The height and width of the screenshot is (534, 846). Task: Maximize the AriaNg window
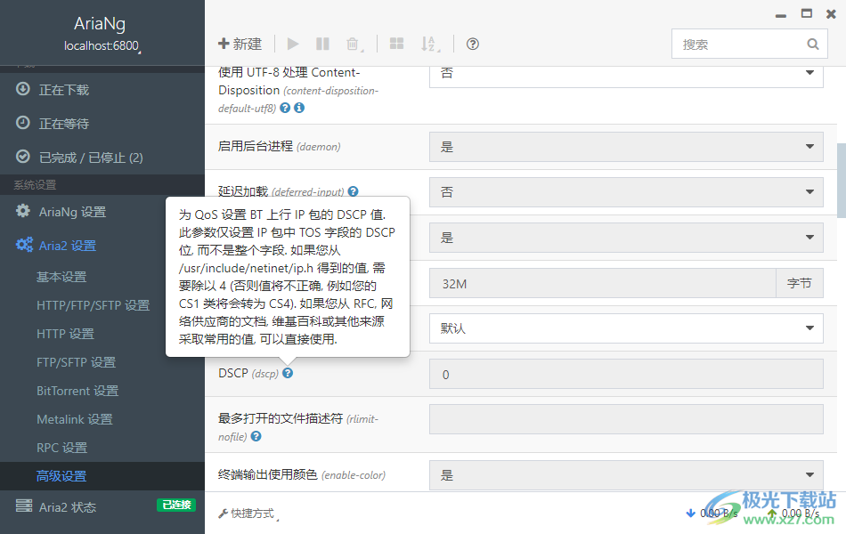[807, 13]
